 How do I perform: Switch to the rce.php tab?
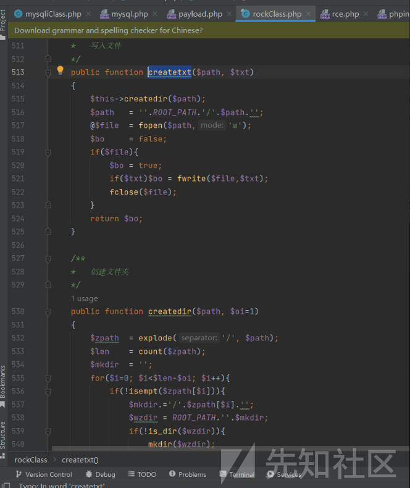coord(340,14)
